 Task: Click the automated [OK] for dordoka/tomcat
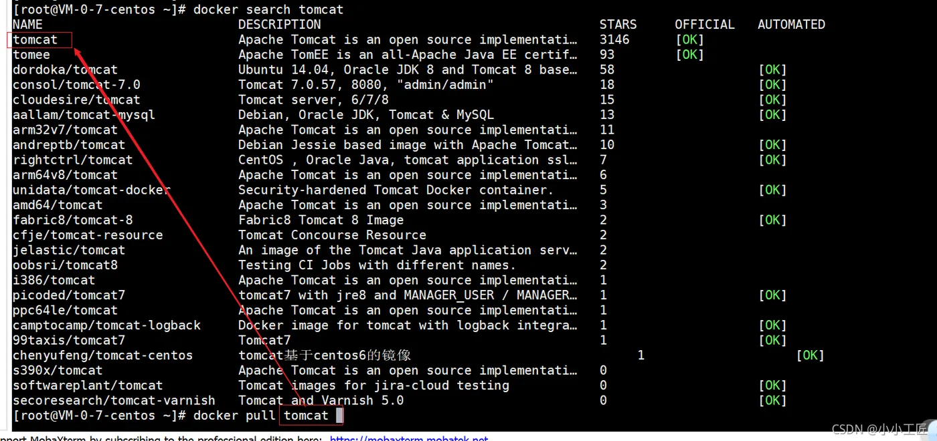(772, 69)
